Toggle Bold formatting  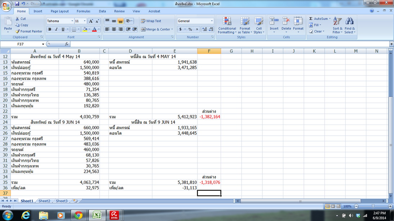50,30
